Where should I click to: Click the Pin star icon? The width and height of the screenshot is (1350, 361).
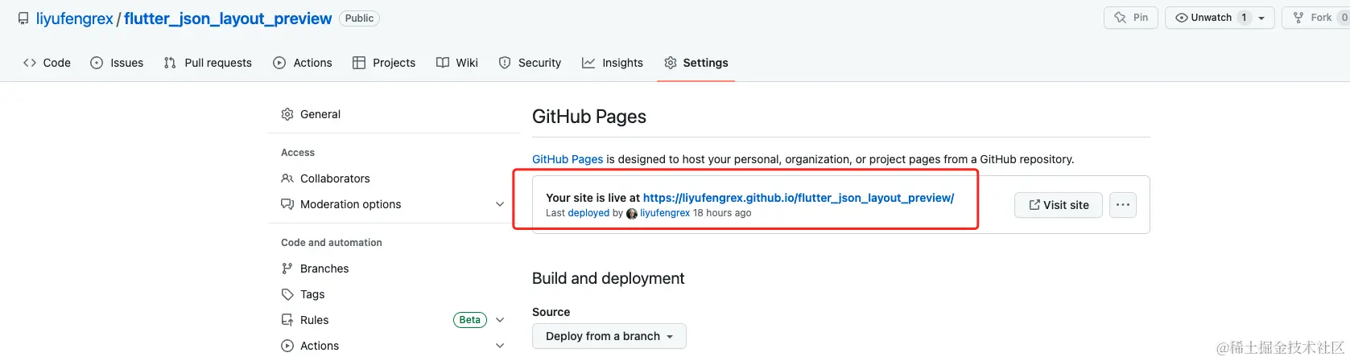pos(1120,18)
